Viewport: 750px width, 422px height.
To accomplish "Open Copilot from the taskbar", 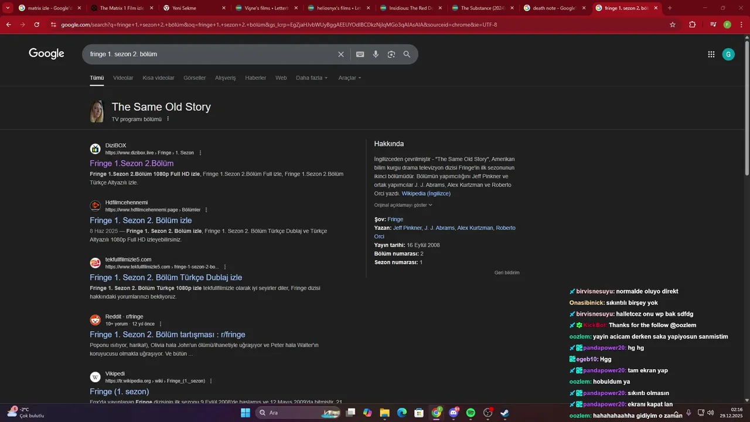I will click(367, 413).
